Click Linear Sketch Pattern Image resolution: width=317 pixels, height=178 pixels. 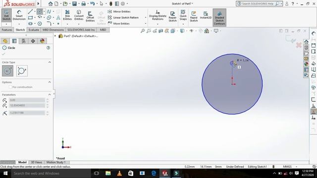(123, 18)
